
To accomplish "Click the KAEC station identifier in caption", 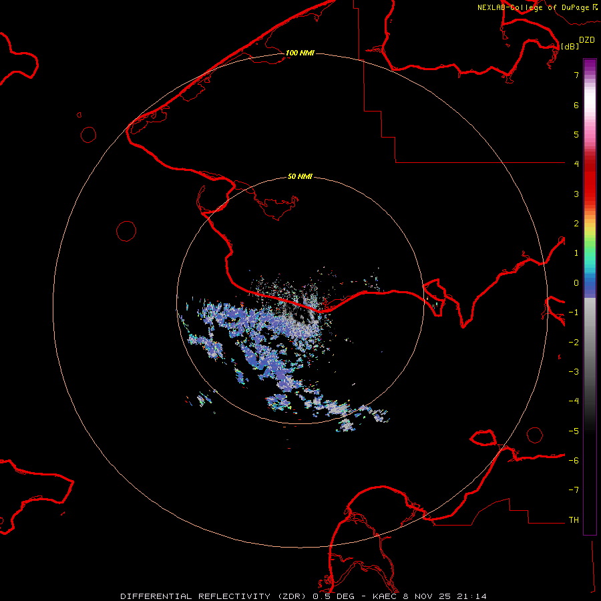I will point(385,596).
